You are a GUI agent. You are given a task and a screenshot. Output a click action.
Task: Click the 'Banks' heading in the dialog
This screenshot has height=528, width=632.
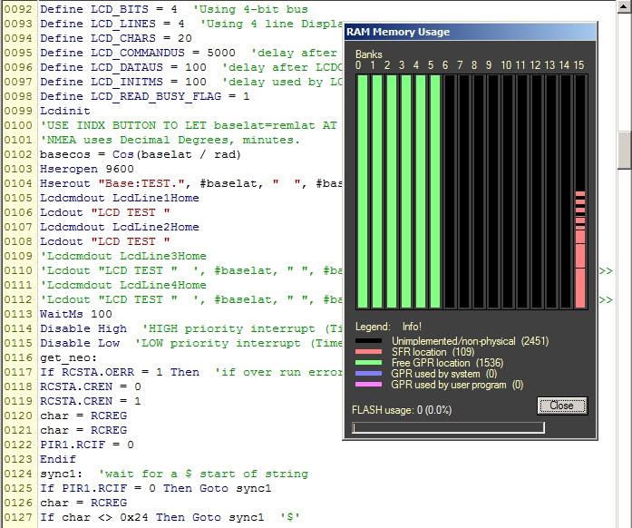pyautogui.click(x=369, y=54)
